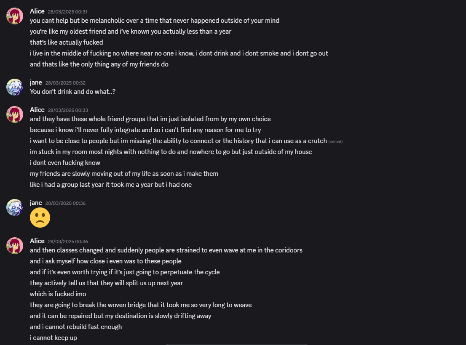Open Alice's avatar on the 00:33 message group
This screenshot has height=345, width=466.
[x=15, y=114]
